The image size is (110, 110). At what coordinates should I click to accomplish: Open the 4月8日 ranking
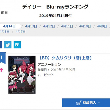tap(5, 32)
